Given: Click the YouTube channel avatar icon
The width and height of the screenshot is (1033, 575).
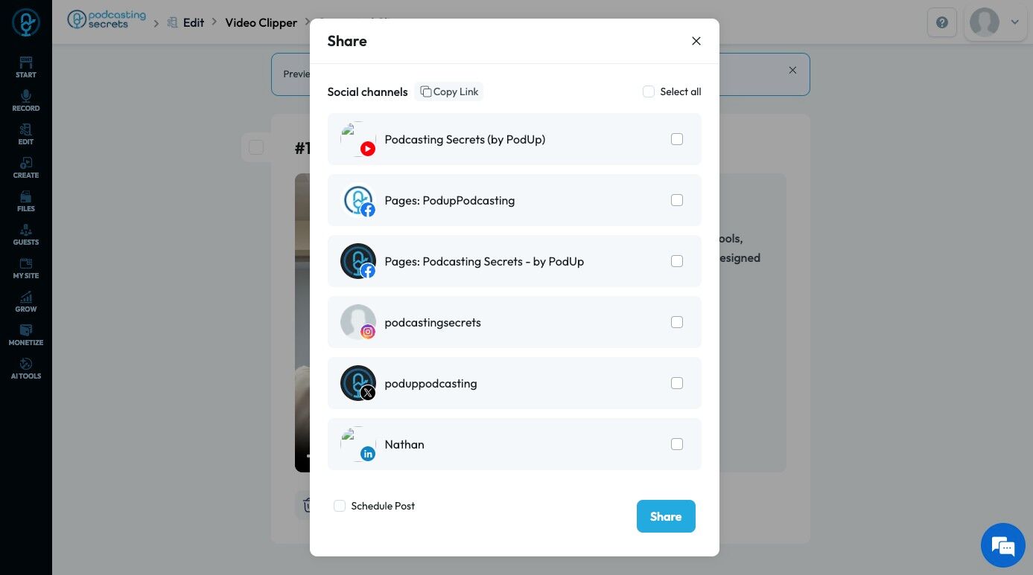Looking at the screenshot, I should [358, 139].
